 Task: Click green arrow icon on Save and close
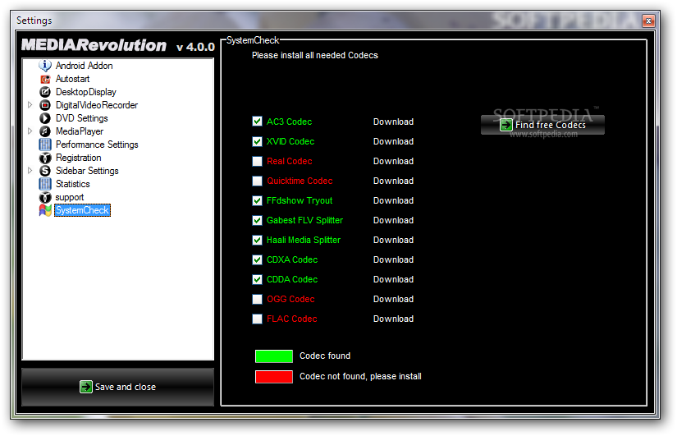point(86,387)
